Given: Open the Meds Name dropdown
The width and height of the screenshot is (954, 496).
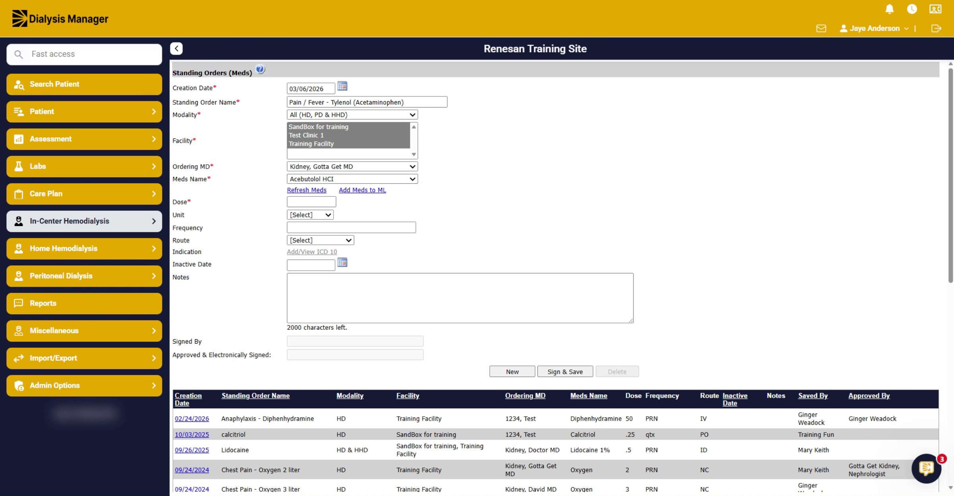Looking at the screenshot, I should 352,179.
